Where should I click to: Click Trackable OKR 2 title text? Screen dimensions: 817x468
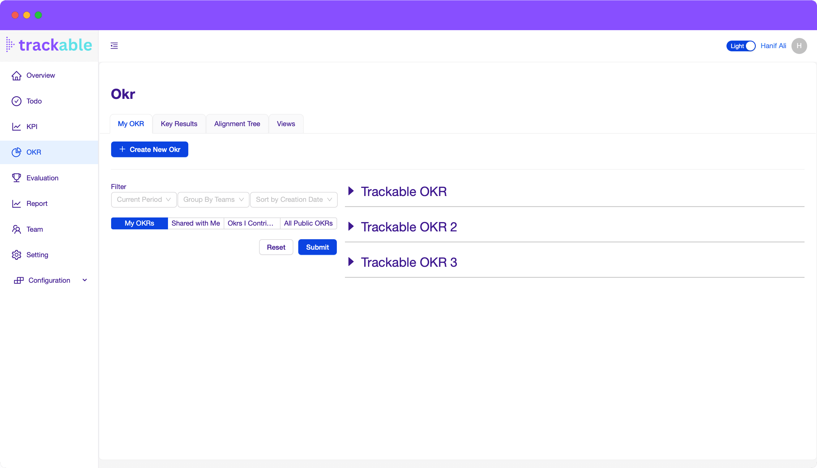coord(409,227)
